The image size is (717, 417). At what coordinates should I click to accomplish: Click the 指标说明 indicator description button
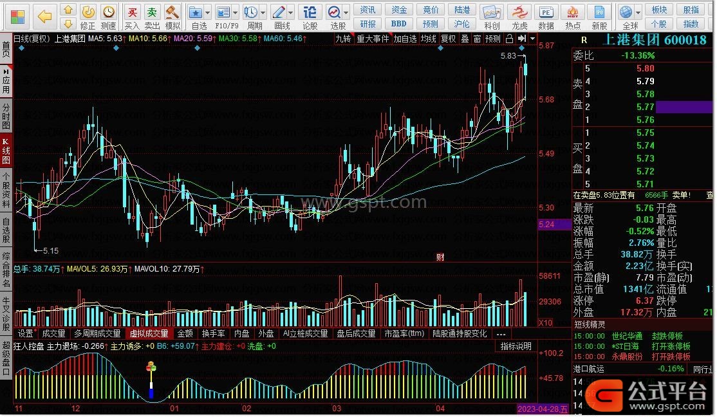coord(516,347)
